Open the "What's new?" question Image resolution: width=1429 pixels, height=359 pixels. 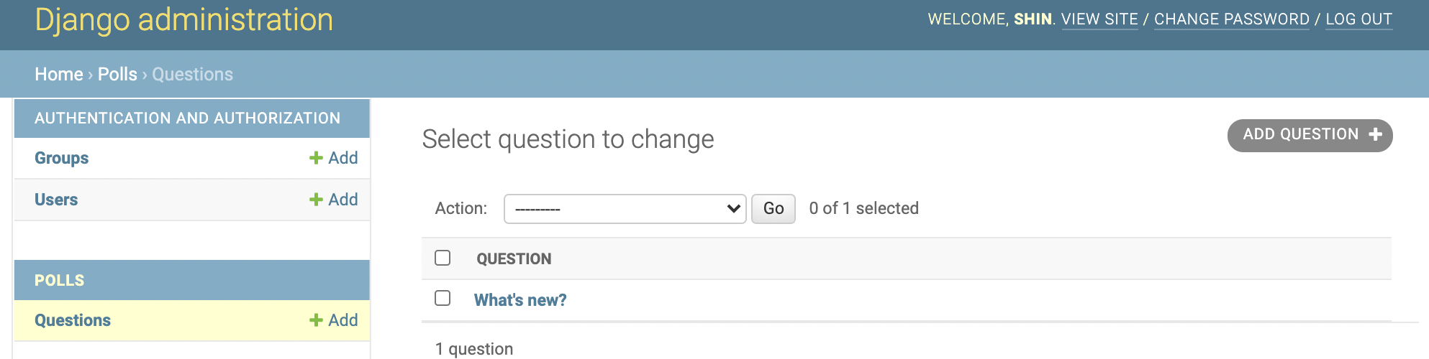(520, 300)
